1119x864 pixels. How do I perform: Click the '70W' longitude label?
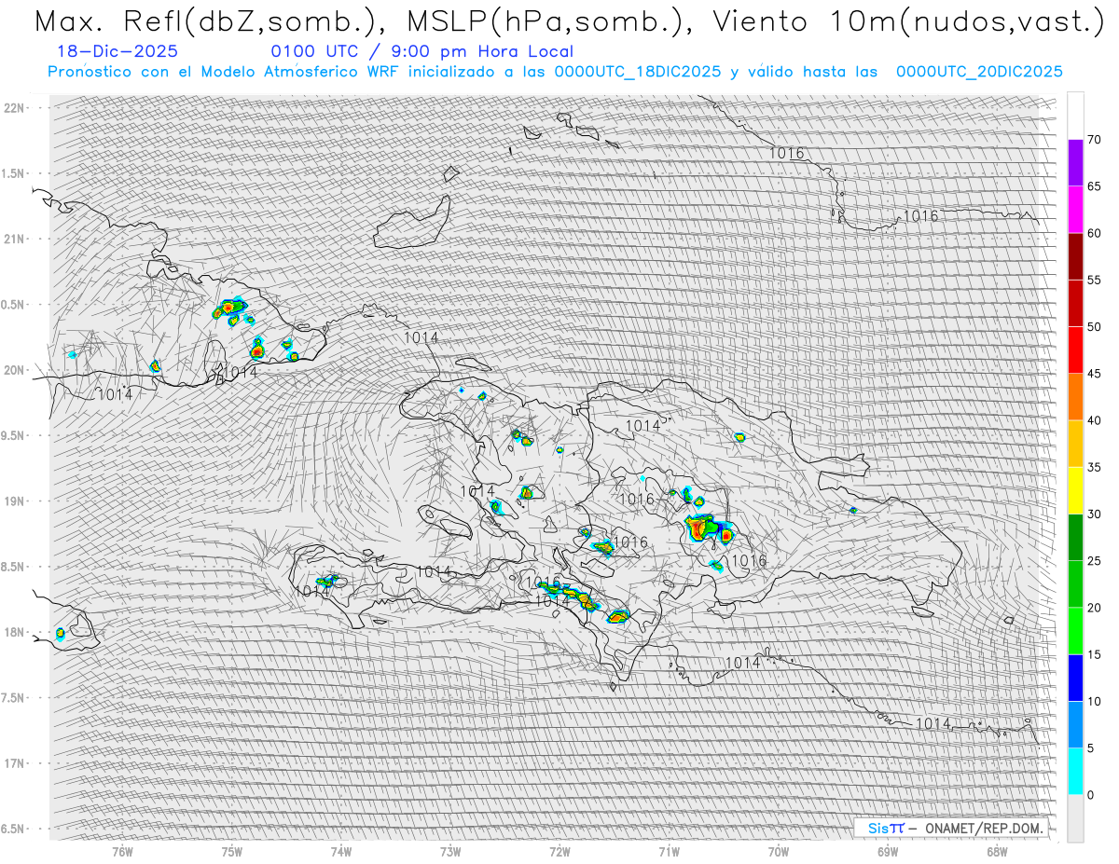(779, 851)
